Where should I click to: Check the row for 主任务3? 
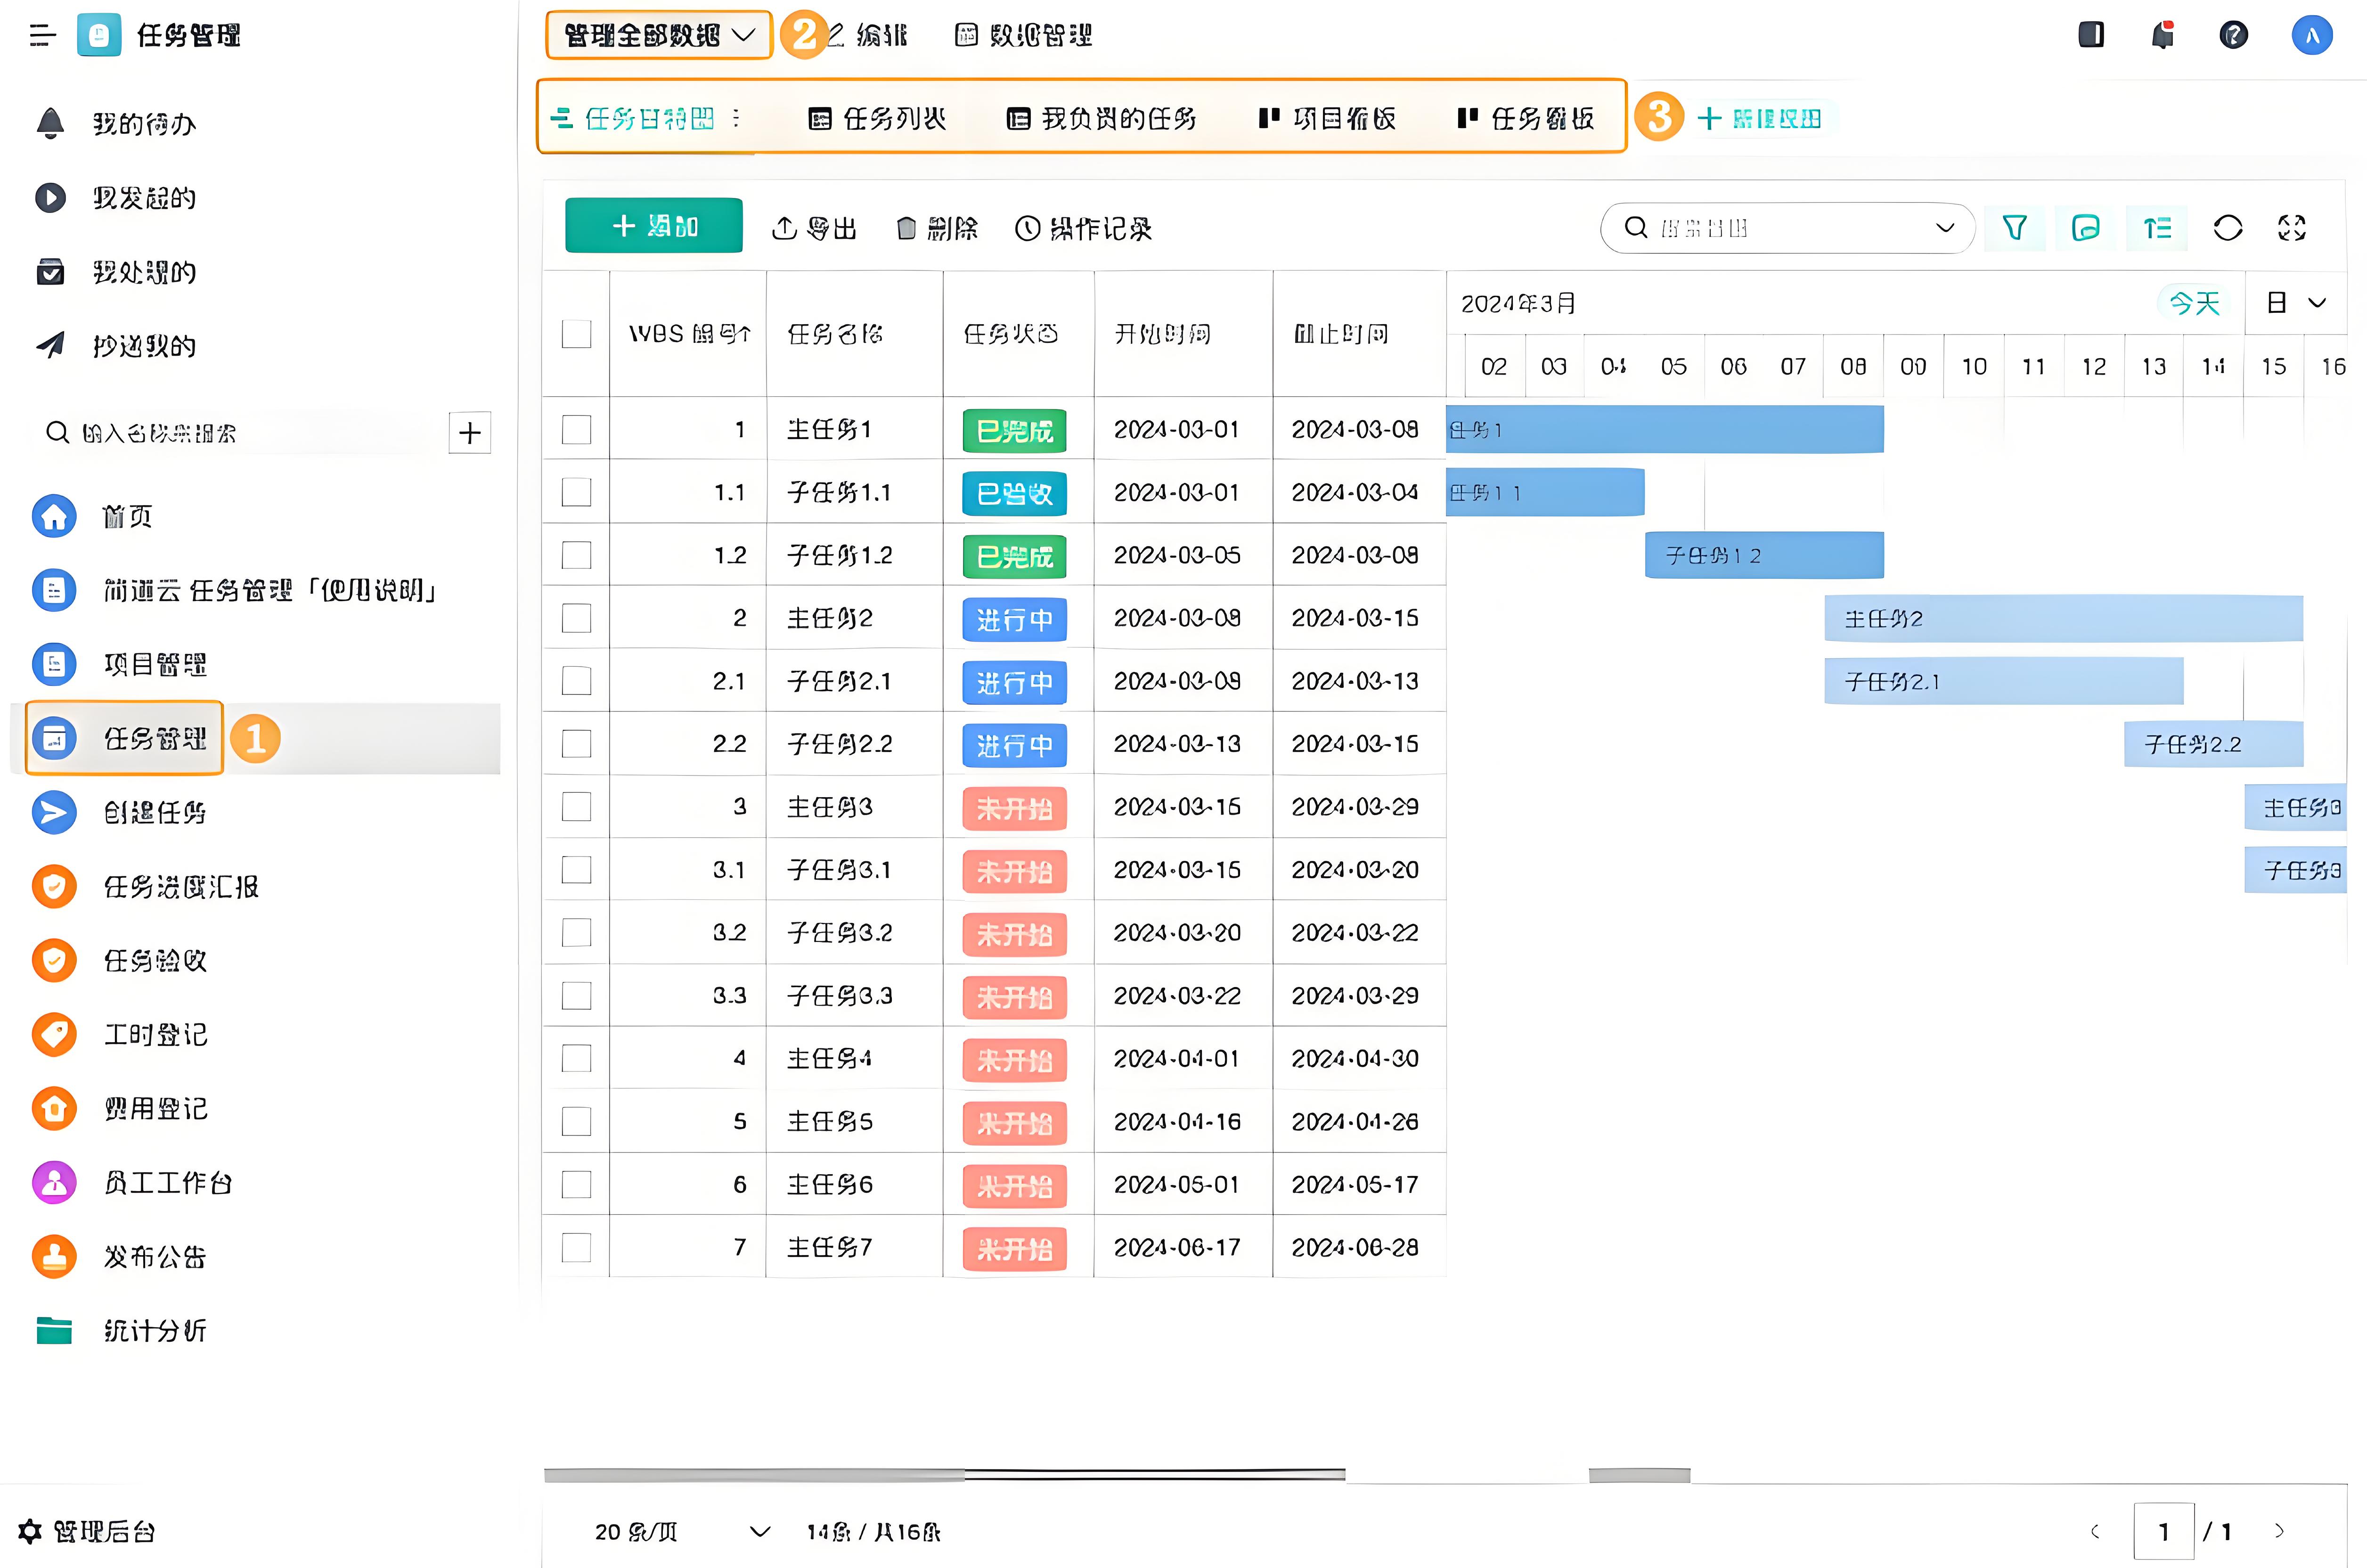(576, 807)
